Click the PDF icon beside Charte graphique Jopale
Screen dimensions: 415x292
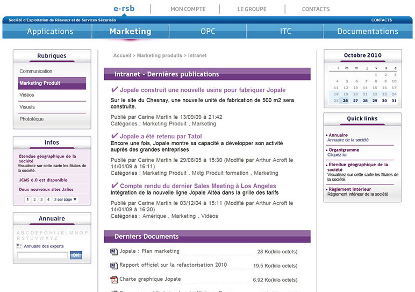click(114, 280)
